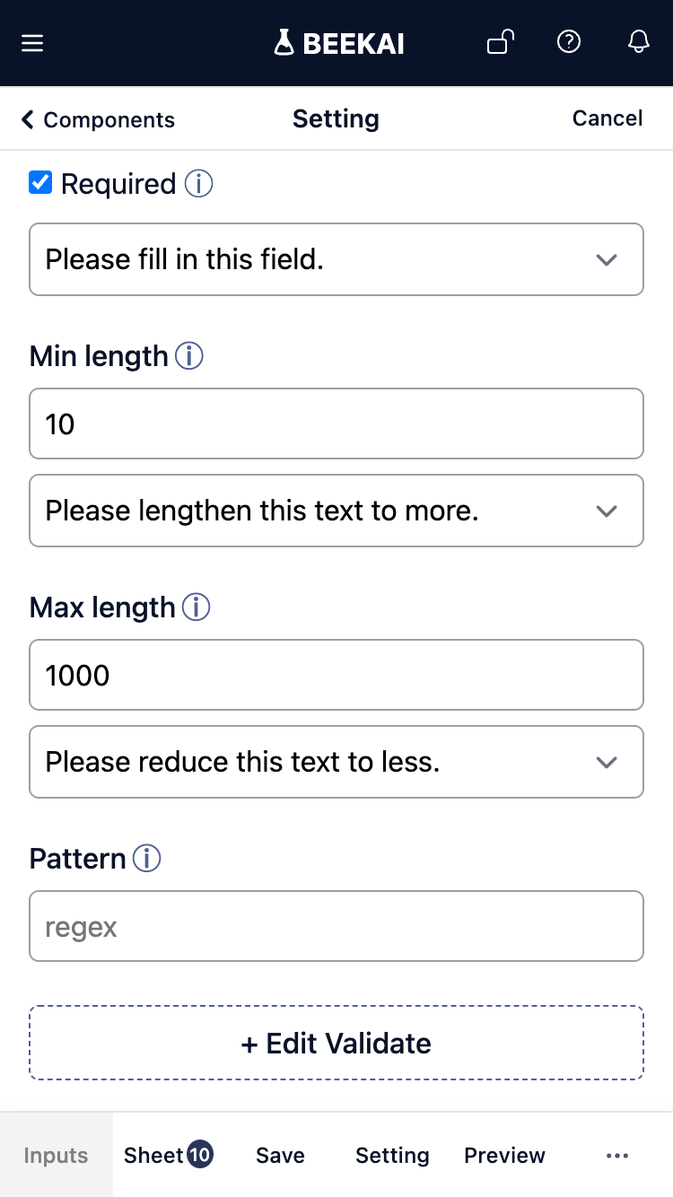
Task: Switch to the Preview tab
Action: tap(504, 1156)
